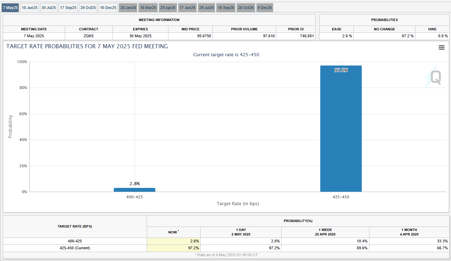
Task: Switch to the 28 Jan26 meeting tab
Action: 128,8
